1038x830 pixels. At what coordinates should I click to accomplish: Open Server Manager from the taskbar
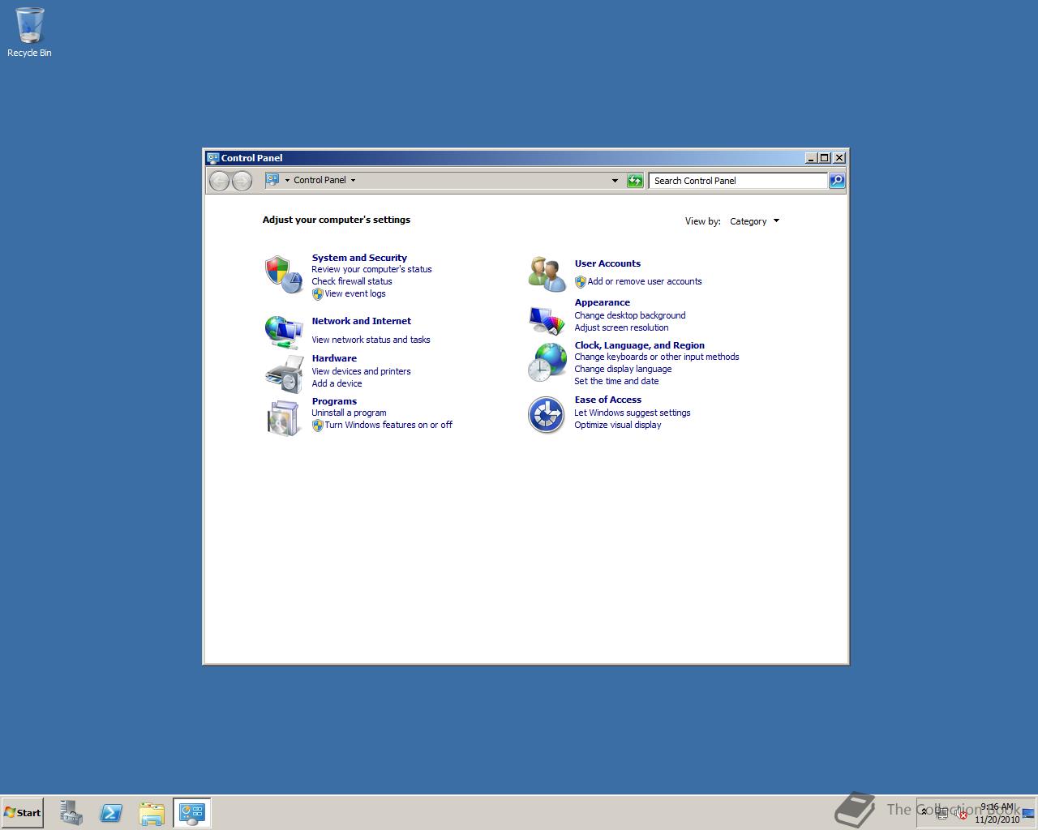(x=71, y=813)
